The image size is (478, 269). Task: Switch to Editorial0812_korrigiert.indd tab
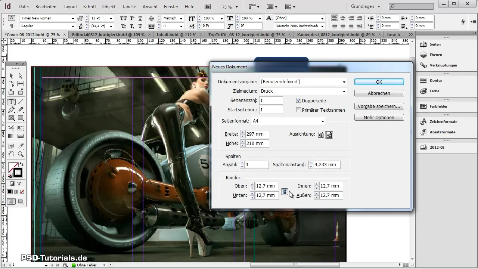pyautogui.click(x=108, y=34)
